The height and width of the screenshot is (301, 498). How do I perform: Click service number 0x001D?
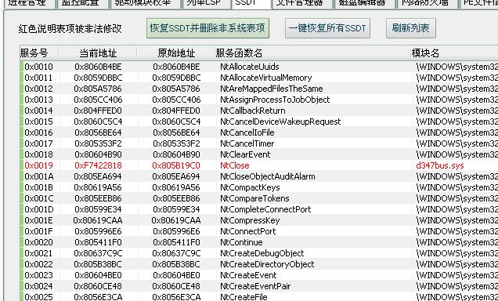[x=38, y=209]
